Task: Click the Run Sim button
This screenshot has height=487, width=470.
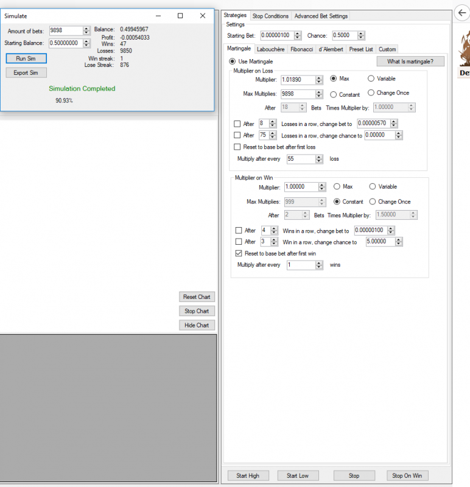Action: coord(26,58)
